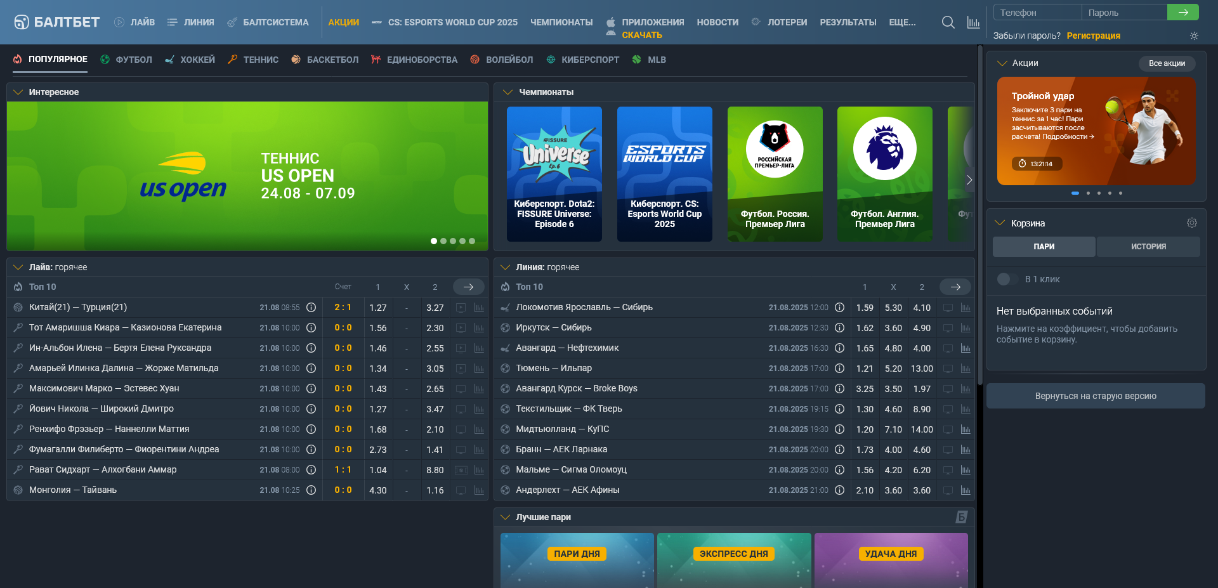Collapse the Лучшие пари section
Screen dimensions: 1218x588
(506, 517)
